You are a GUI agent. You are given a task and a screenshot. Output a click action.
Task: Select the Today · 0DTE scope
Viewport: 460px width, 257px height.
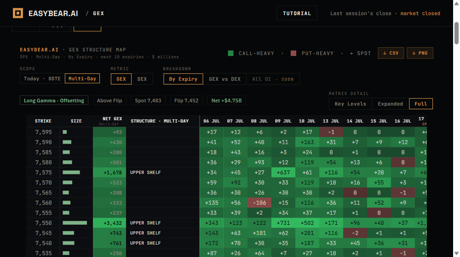pos(42,79)
